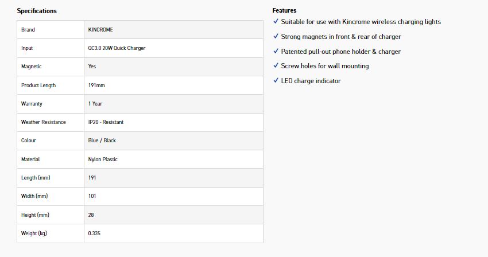Click the QC3.0 20W Quick Charger value
The height and width of the screenshot is (257, 488).
coord(117,48)
